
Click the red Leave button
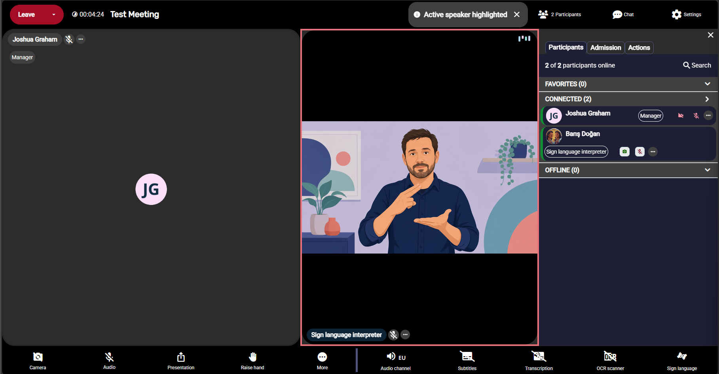pyautogui.click(x=27, y=15)
